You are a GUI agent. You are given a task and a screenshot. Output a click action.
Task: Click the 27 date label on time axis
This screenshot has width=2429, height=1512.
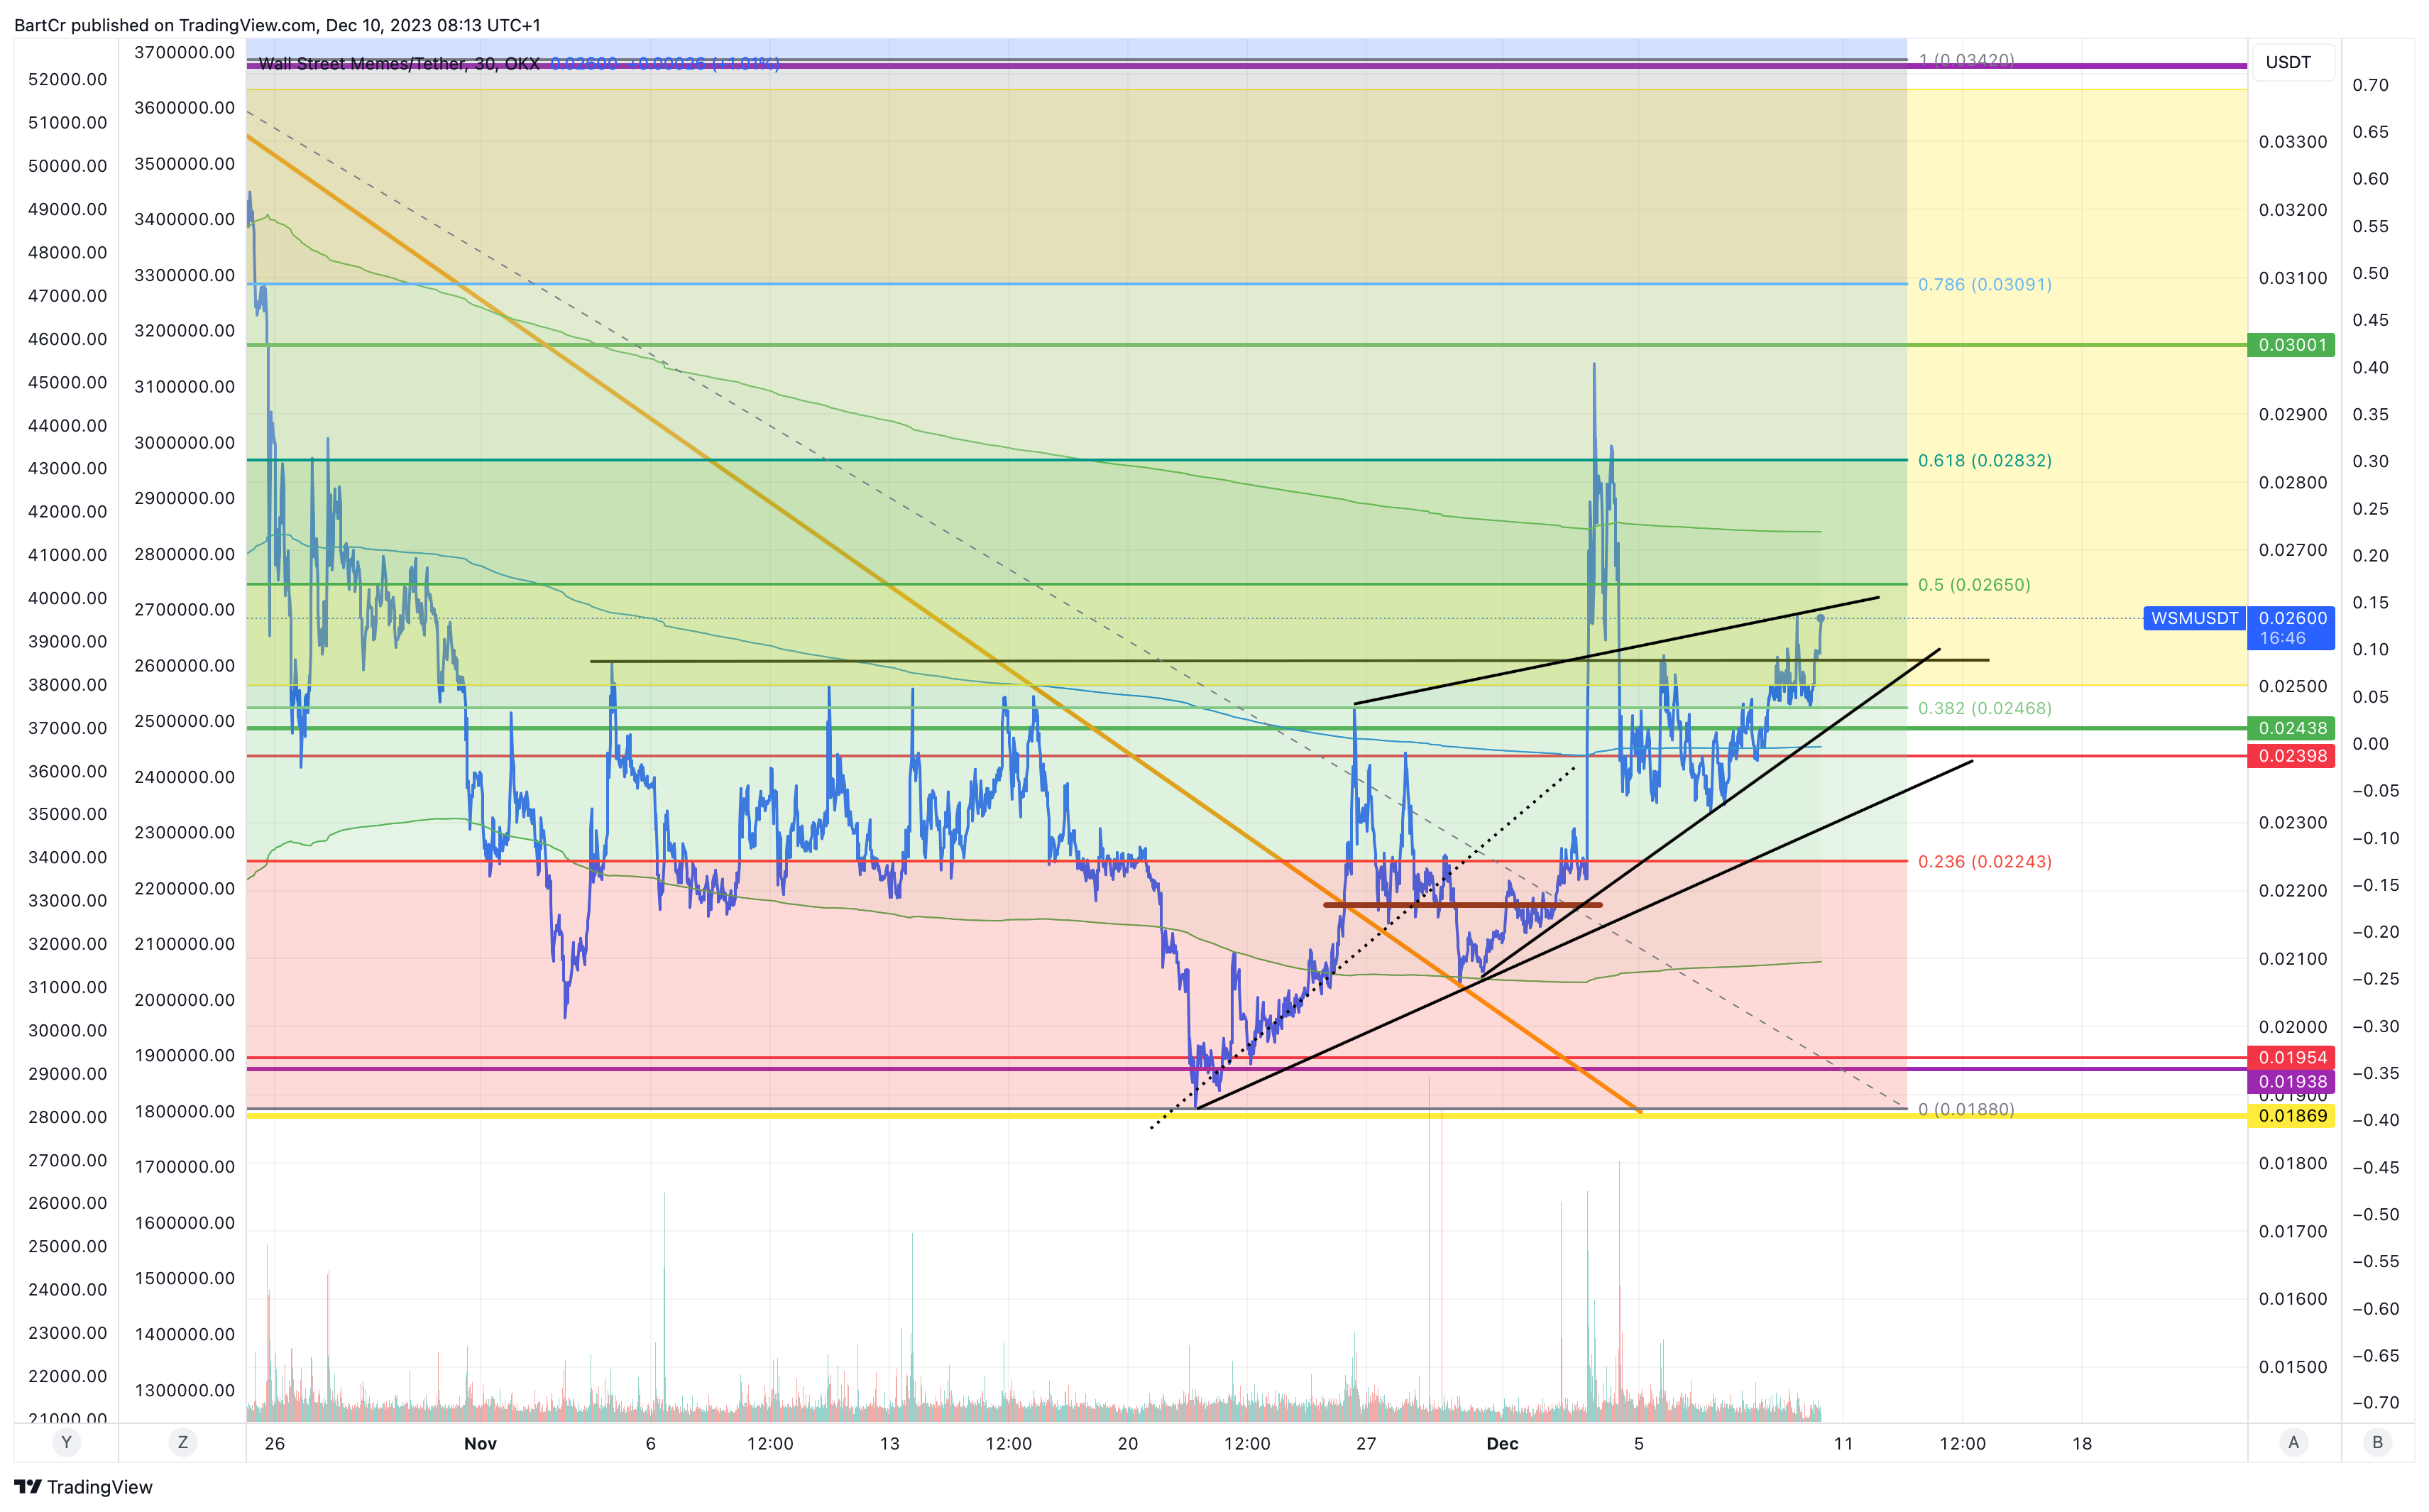click(x=1366, y=1444)
